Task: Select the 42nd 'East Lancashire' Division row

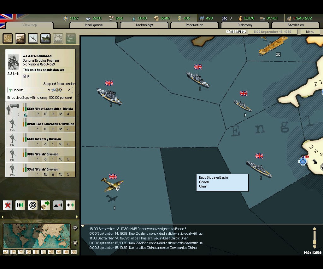Action: point(40,125)
